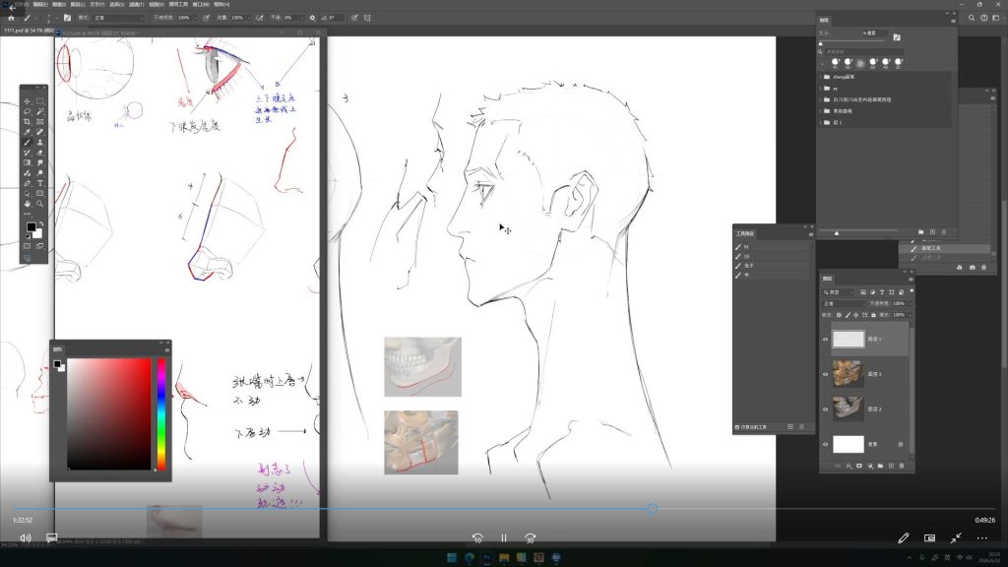Image resolution: width=1008 pixels, height=567 pixels.
Task: Open video player more options ellipsis
Action: [x=982, y=538]
